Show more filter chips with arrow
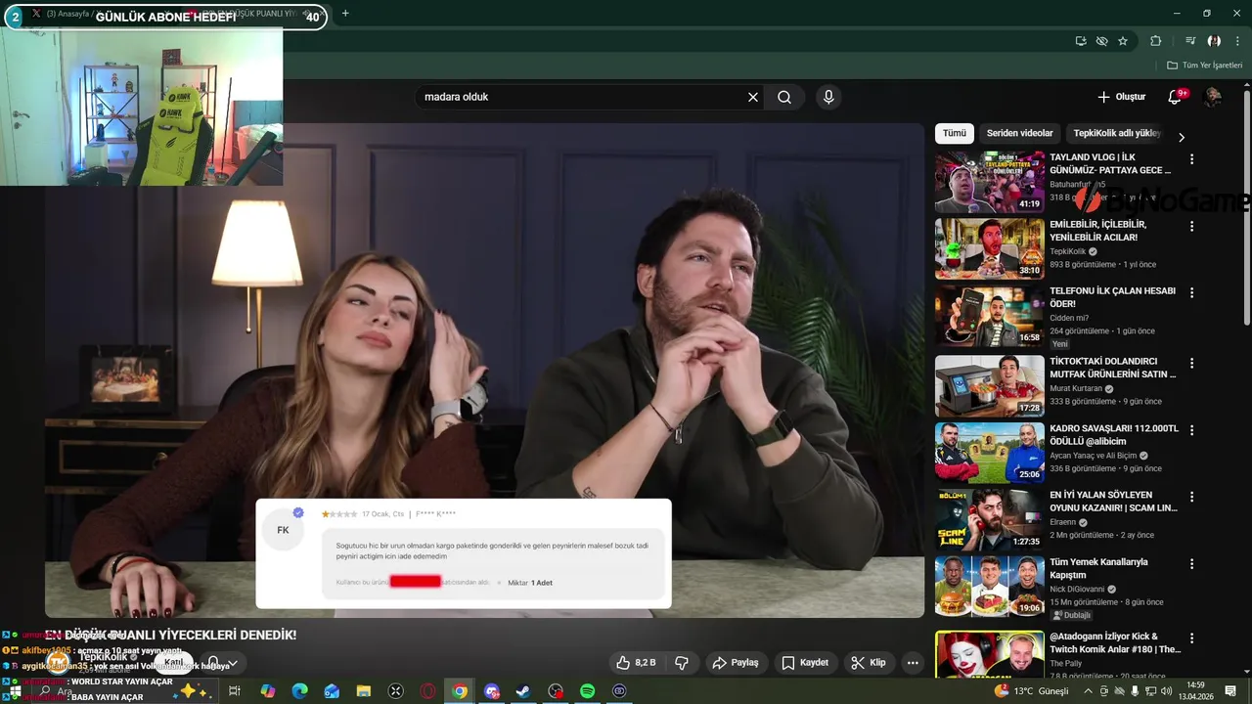 pyautogui.click(x=1182, y=137)
